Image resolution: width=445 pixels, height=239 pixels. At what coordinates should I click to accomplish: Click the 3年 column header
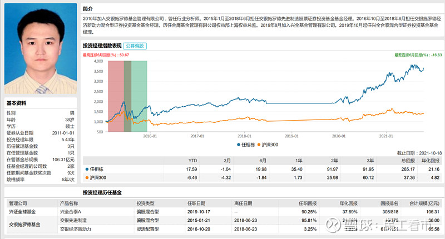click(370, 161)
